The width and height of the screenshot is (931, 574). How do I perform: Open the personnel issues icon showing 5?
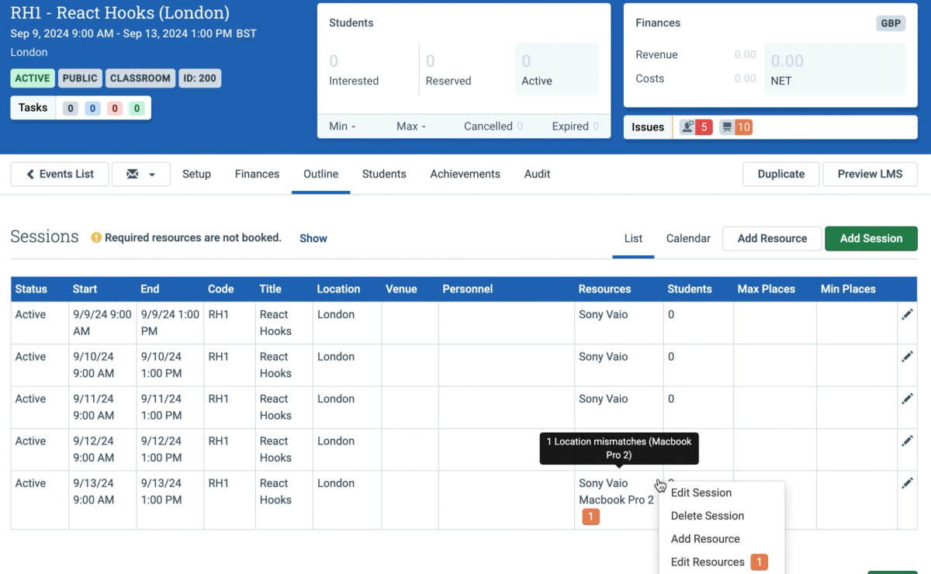(x=695, y=126)
